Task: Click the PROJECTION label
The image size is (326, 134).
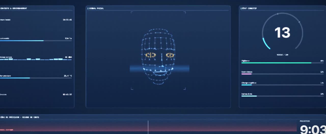Action: 305,121
